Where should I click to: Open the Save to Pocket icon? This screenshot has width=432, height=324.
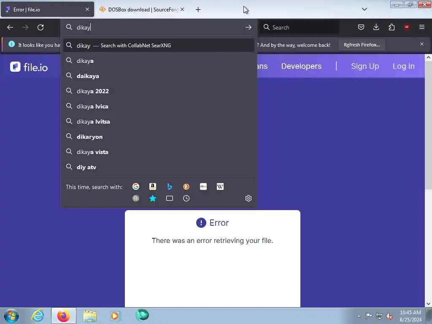tap(361, 27)
